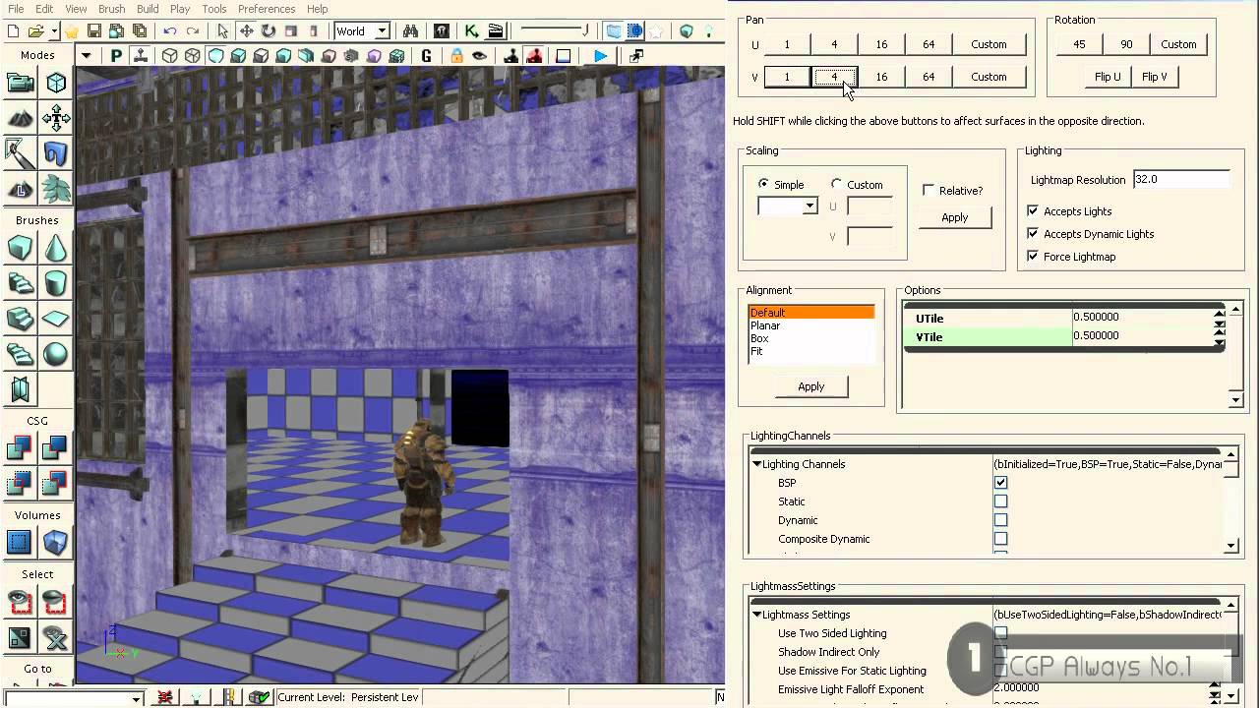
Task: Click the Open folder icon
Action: (x=35, y=31)
